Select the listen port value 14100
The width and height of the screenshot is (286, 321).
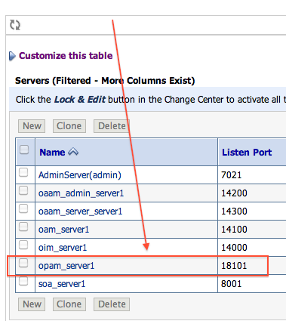tap(234, 230)
